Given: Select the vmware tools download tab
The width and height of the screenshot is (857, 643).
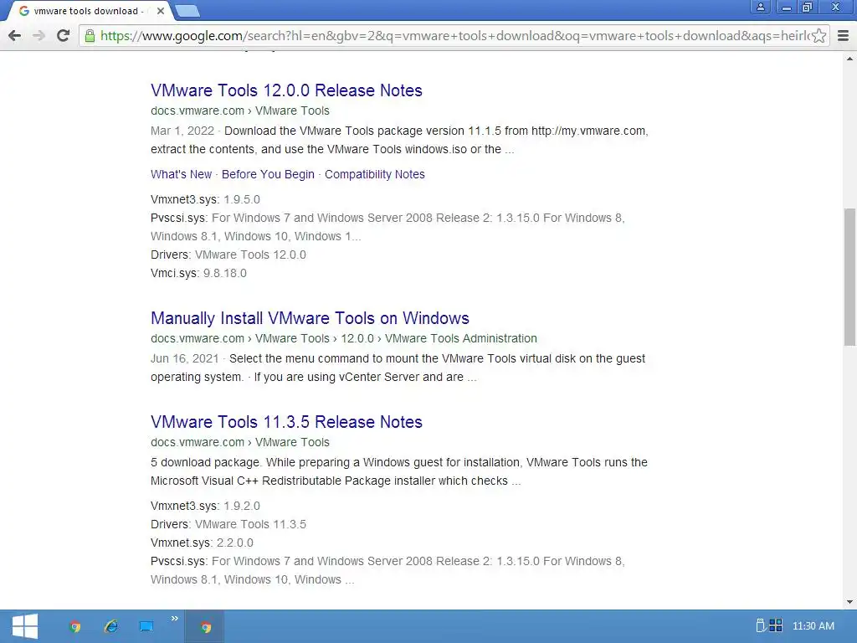Looking at the screenshot, I should tap(87, 11).
